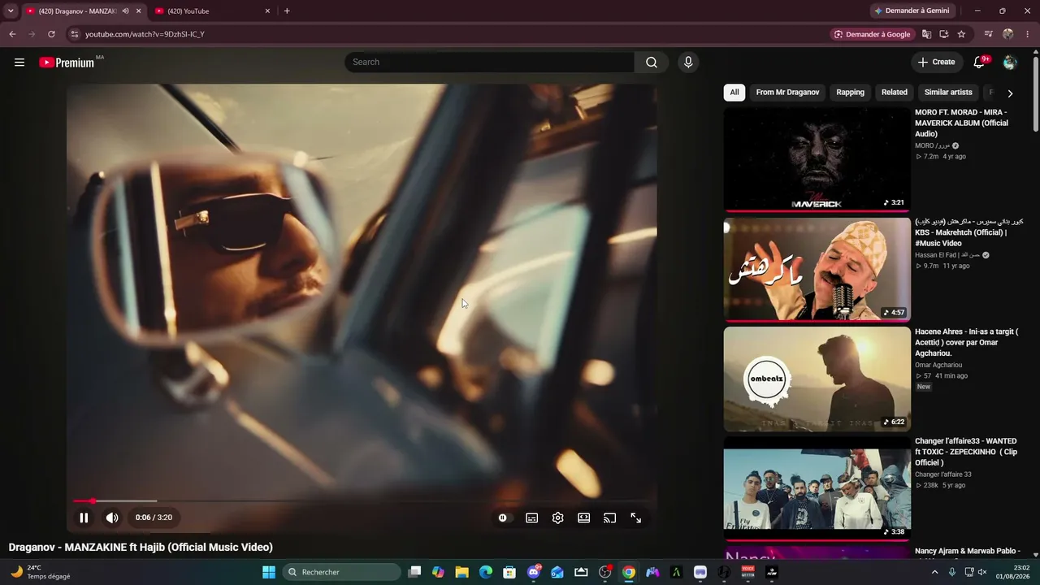
Task: Show hidden system tray icons
Action: click(934, 572)
